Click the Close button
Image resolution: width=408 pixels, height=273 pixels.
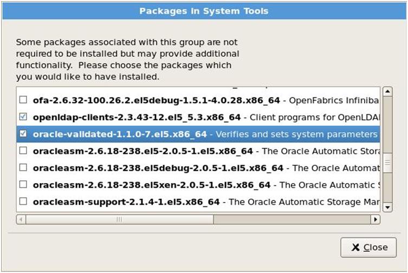pos(368,247)
